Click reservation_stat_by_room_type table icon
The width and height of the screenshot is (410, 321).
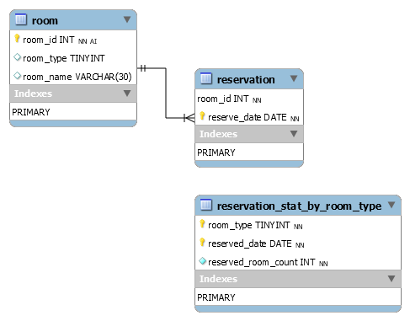(x=206, y=205)
